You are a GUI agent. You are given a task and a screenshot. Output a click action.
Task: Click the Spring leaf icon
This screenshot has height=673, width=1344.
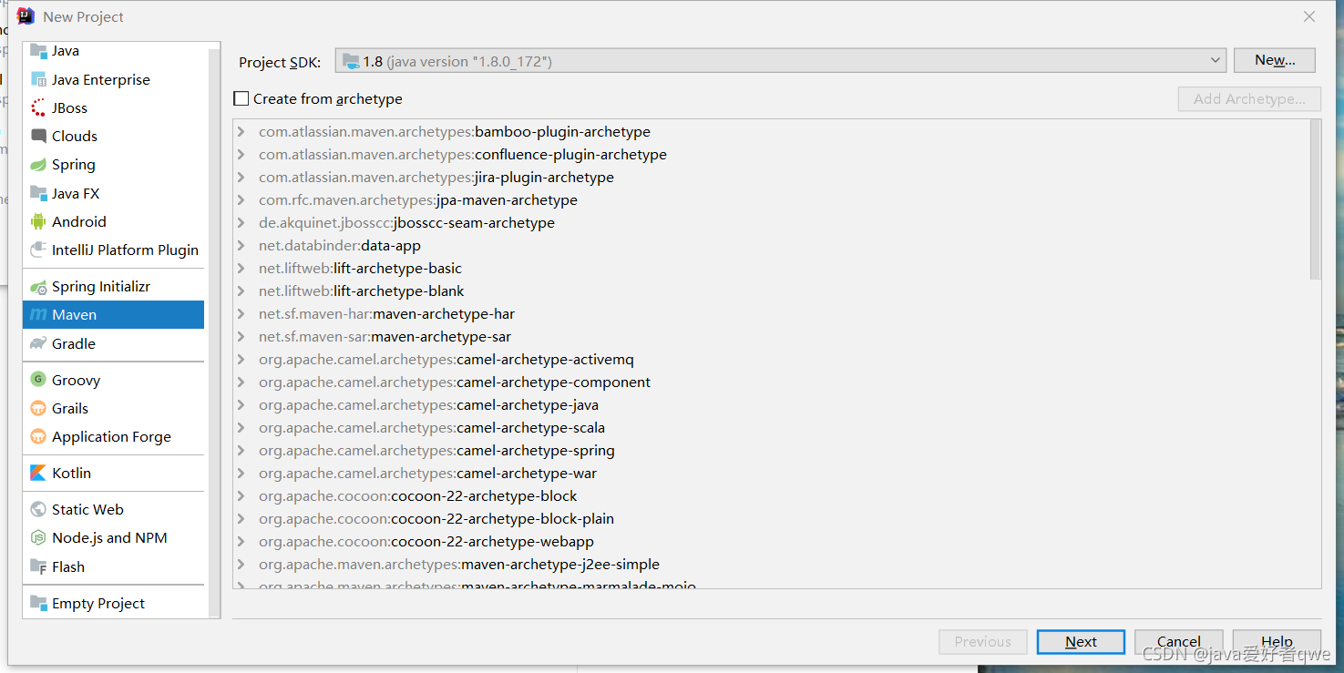(x=38, y=165)
